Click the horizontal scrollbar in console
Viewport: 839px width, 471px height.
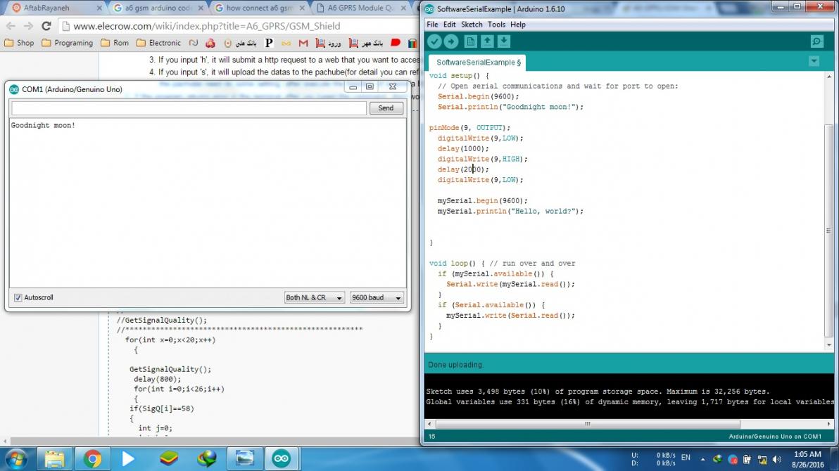(x=587, y=425)
